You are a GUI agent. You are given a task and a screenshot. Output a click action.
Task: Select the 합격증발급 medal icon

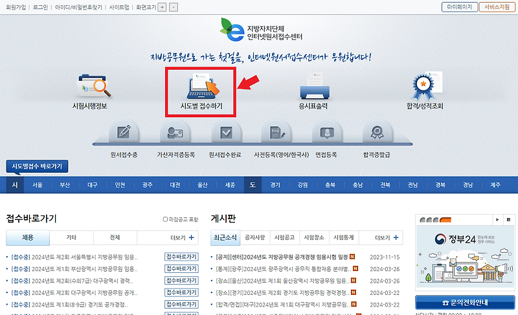tap(377, 132)
